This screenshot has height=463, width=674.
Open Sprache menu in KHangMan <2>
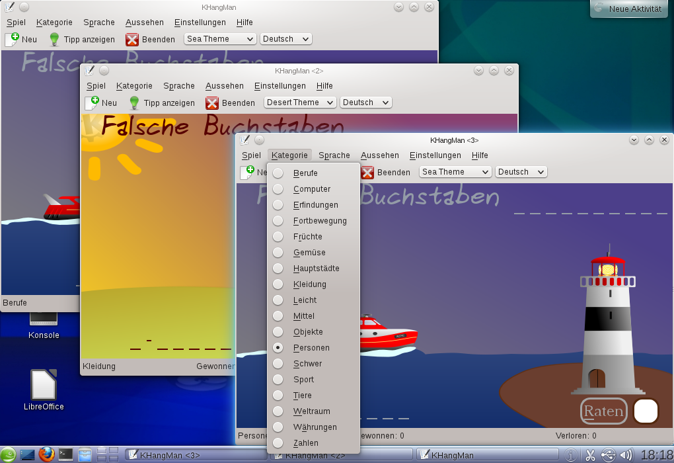(x=179, y=86)
